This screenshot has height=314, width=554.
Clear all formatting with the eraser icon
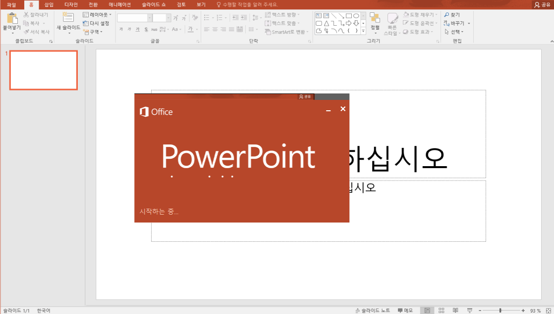[x=195, y=18]
